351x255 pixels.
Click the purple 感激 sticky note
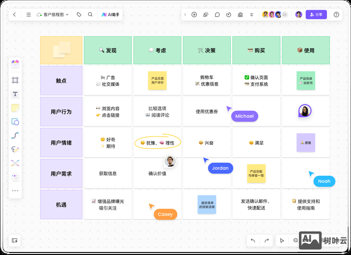(x=306, y=142)
